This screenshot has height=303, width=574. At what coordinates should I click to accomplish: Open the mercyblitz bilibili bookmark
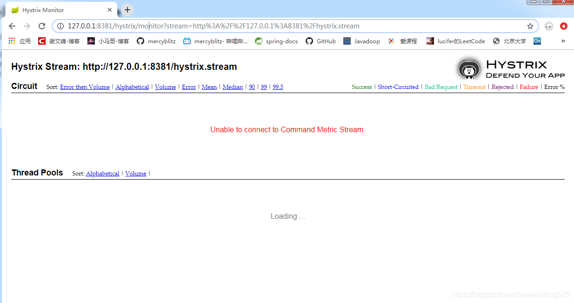click(215, 41)
